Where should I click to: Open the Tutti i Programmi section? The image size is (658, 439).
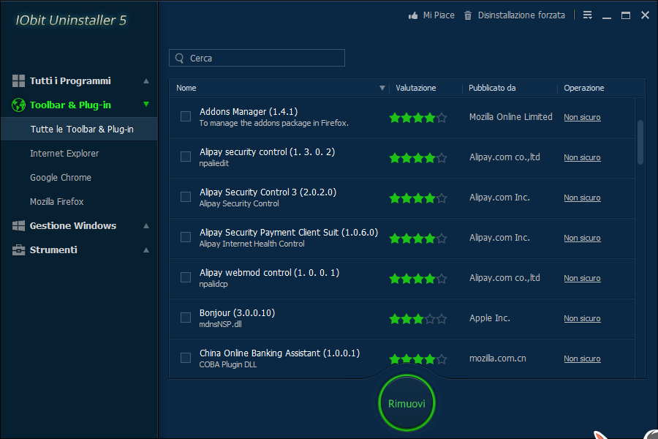pyautogui.click(x=70, y=80)
